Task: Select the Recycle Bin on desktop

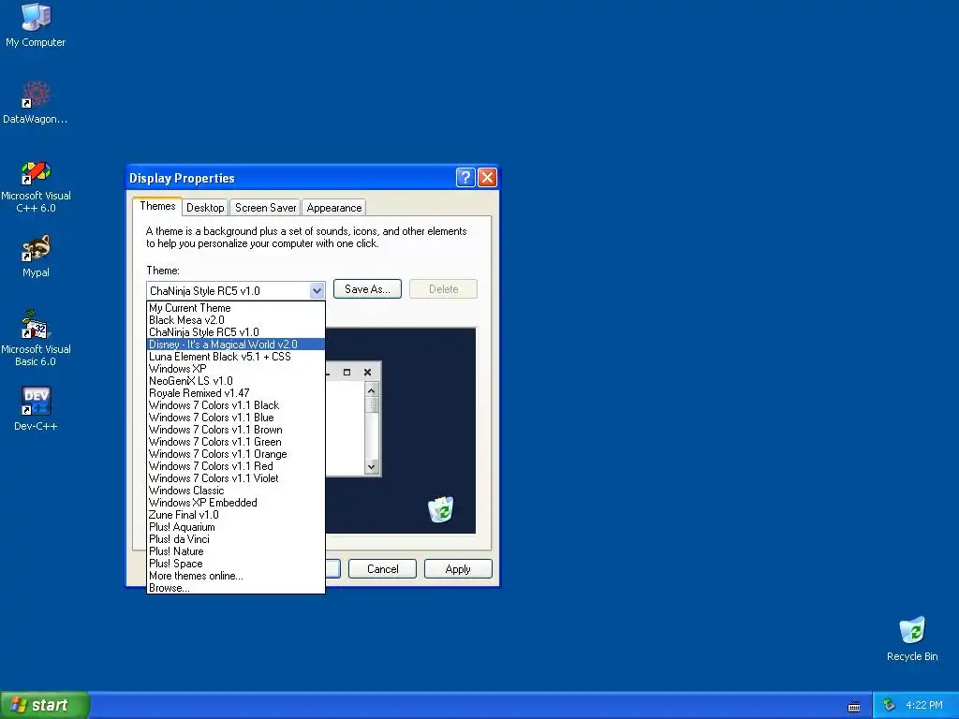Action: click(x=912, y=638)
